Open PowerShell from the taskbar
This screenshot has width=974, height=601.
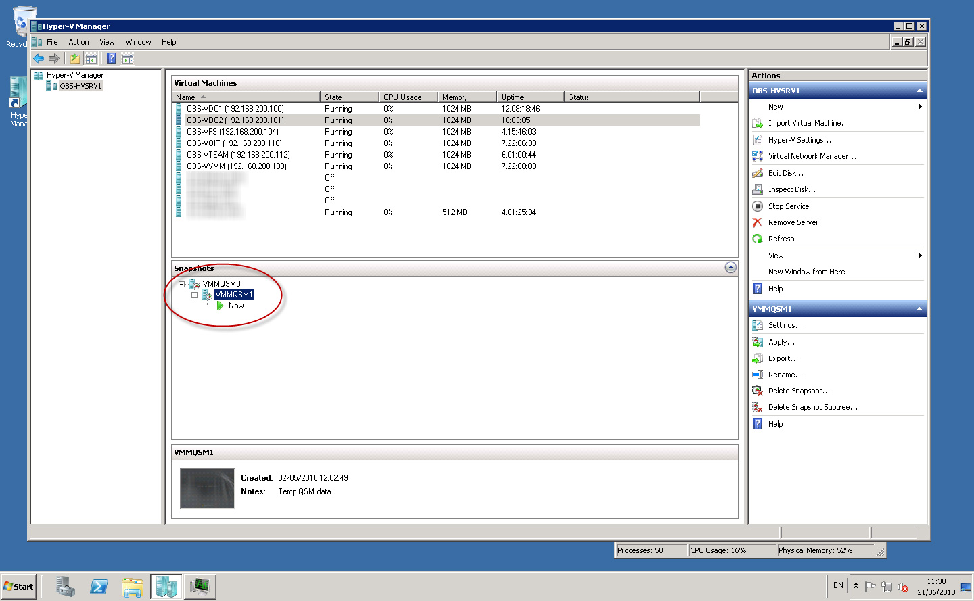[99, 585]
